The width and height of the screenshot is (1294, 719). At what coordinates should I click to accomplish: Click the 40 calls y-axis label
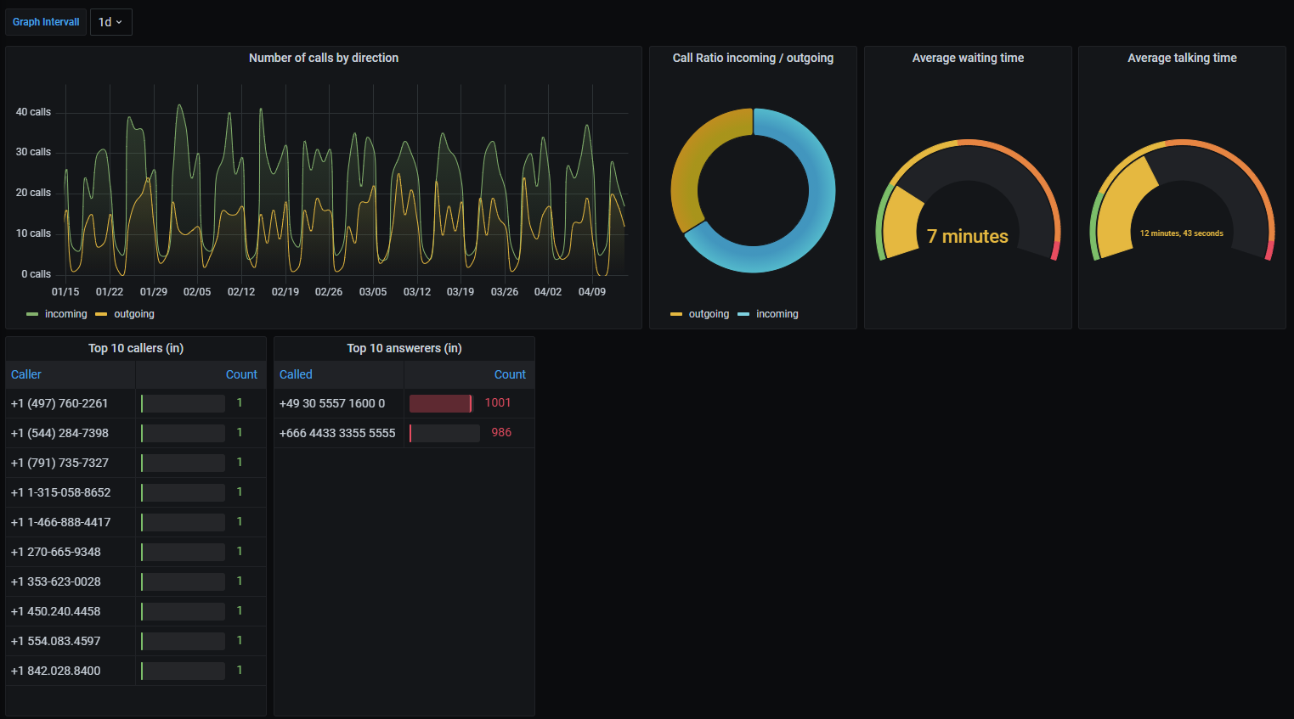tap(33, 112)
